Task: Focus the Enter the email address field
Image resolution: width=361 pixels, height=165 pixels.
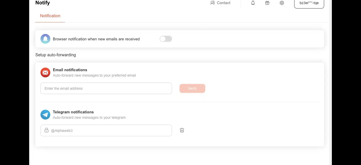Action: pos(106,88)
